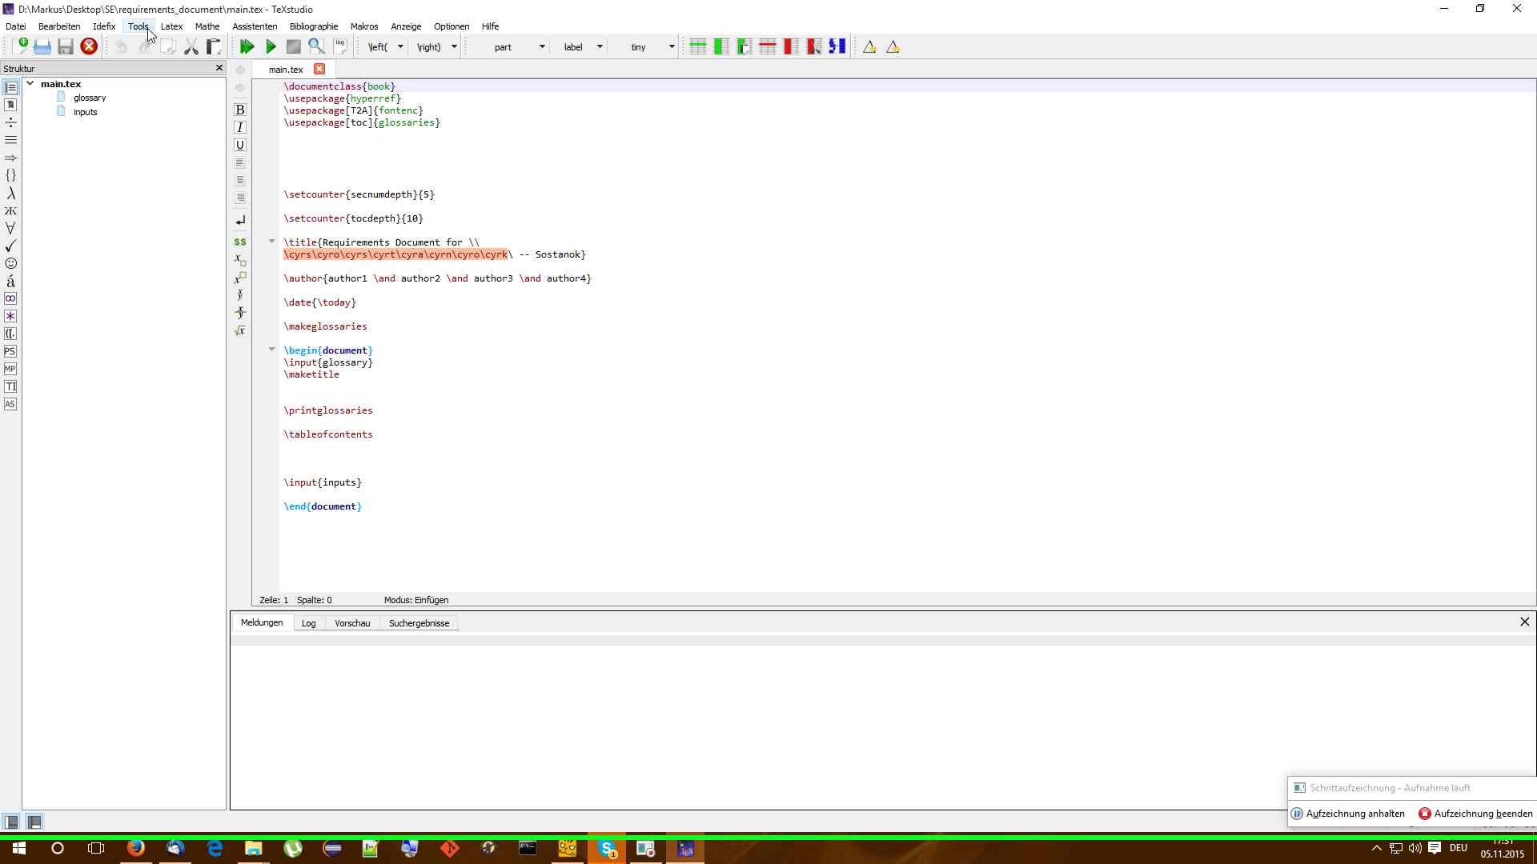
Task: Open the Bearbeiten menu
Action: click(59, 26)
